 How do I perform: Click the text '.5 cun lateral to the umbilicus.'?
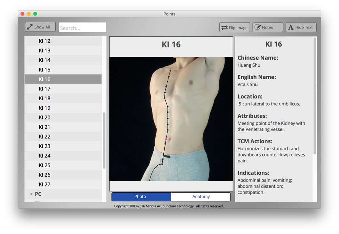(269, 104)
